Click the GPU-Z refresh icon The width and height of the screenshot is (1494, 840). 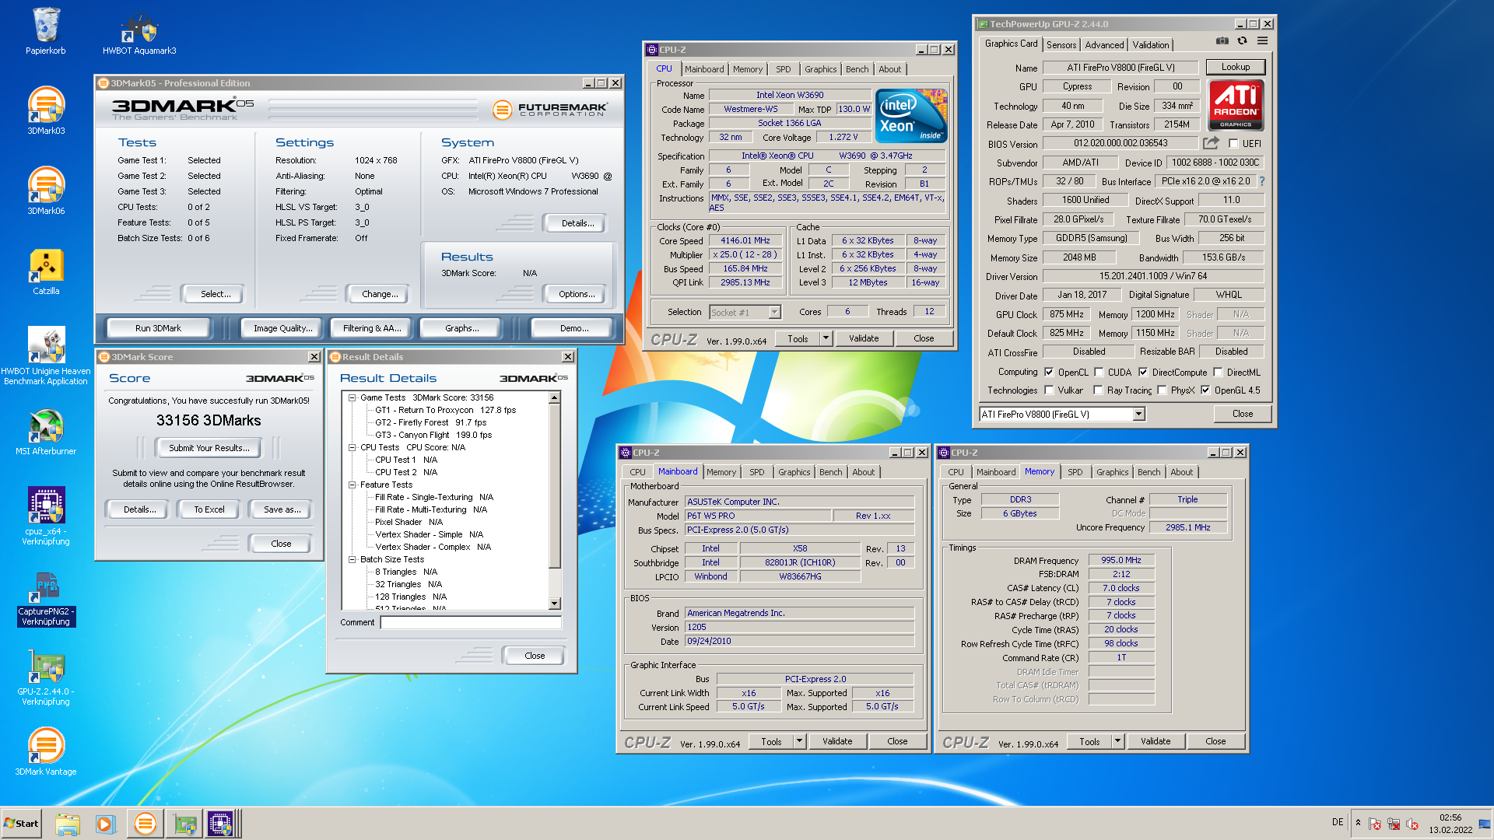tap(1242, 40)
